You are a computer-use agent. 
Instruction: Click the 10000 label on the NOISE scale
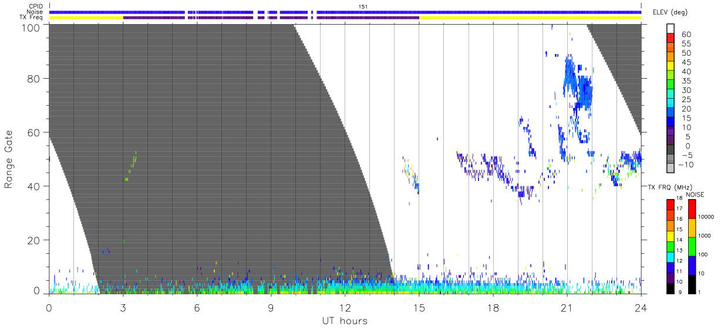point(705,217)
